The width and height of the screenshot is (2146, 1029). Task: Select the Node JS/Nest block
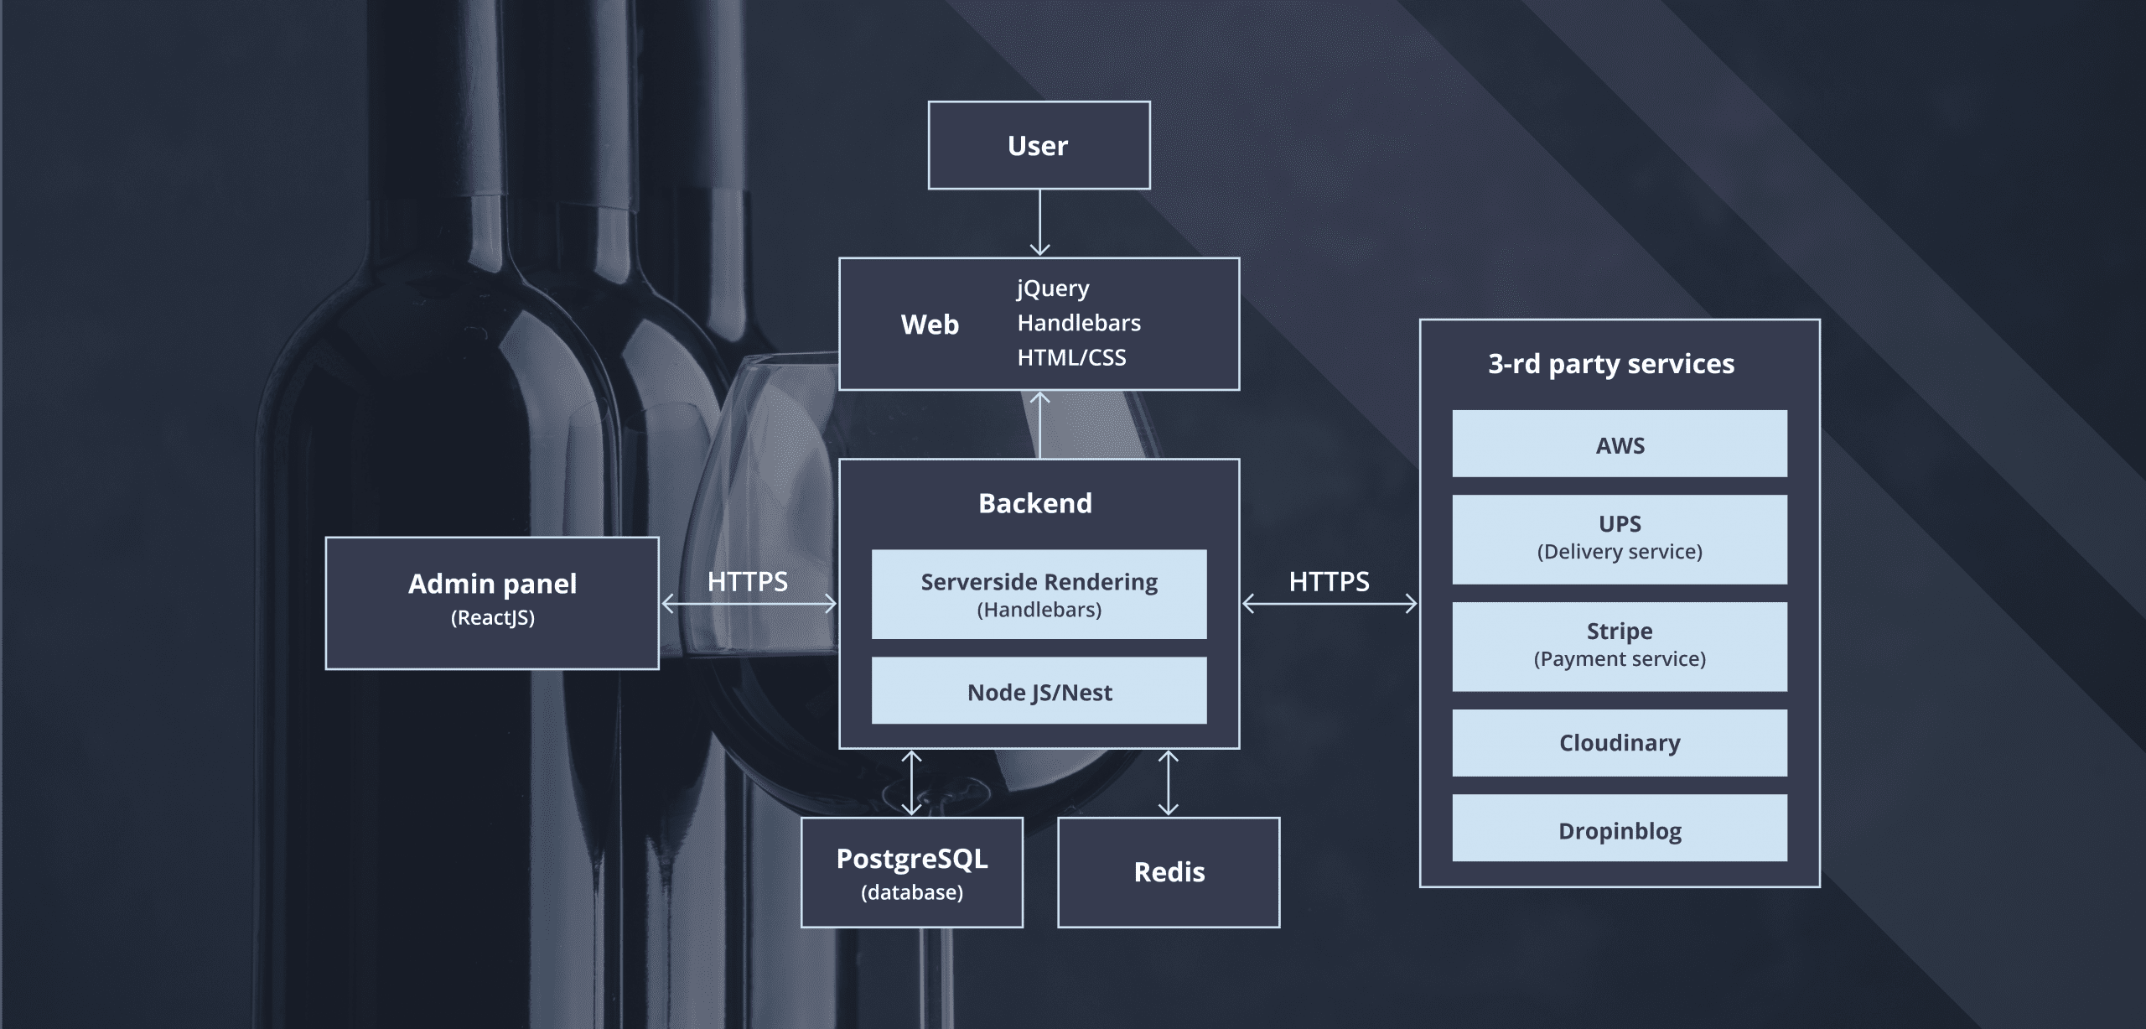[1039, 691]
